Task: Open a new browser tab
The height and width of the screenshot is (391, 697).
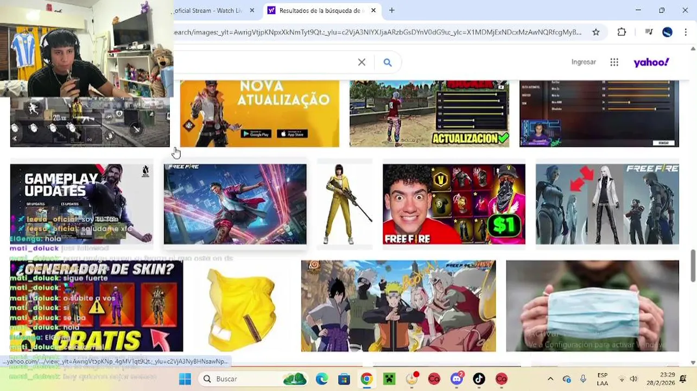Action: click(392, 10)
